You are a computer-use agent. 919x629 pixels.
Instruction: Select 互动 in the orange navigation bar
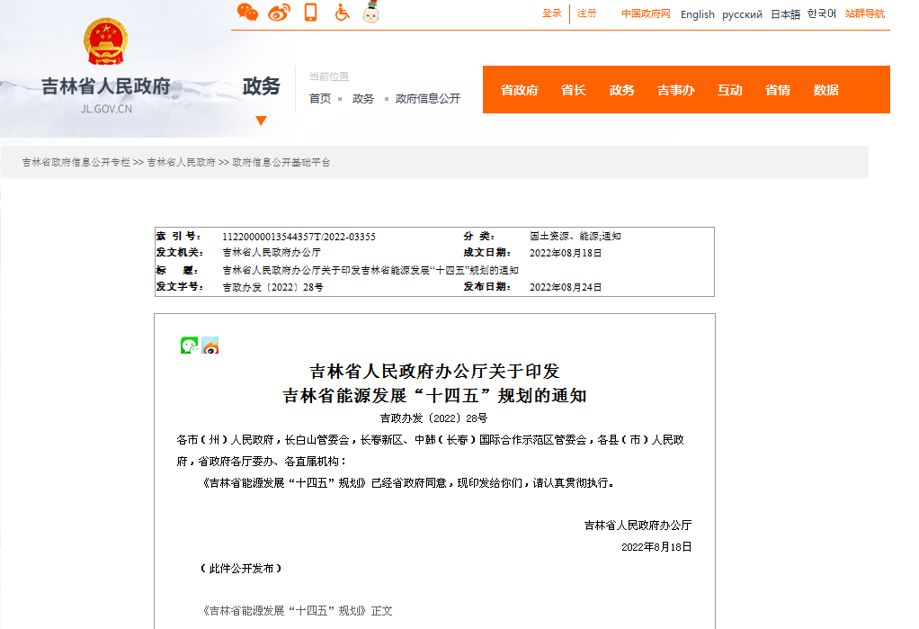click(729, 90)
